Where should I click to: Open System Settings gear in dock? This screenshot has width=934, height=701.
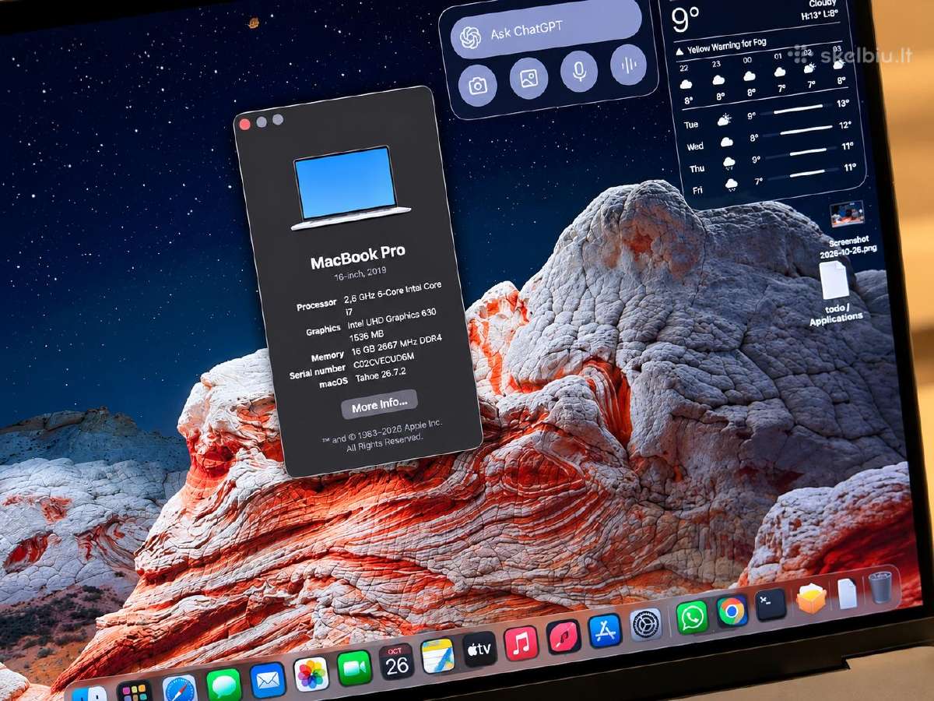coord(646,624)
